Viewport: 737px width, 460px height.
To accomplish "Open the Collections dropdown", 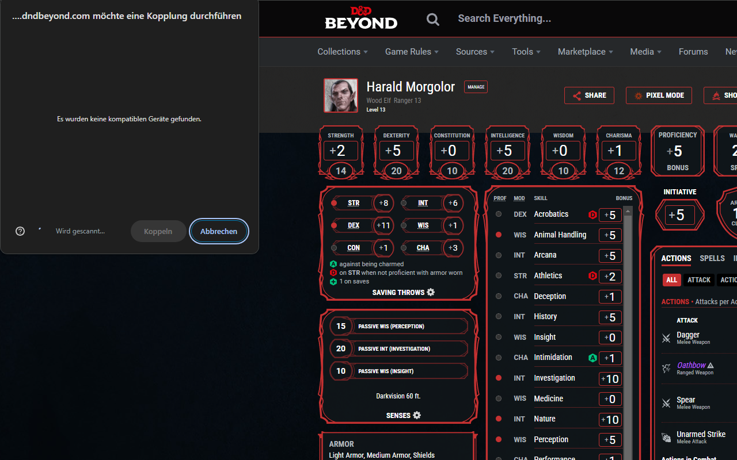I will coord(342,51).
